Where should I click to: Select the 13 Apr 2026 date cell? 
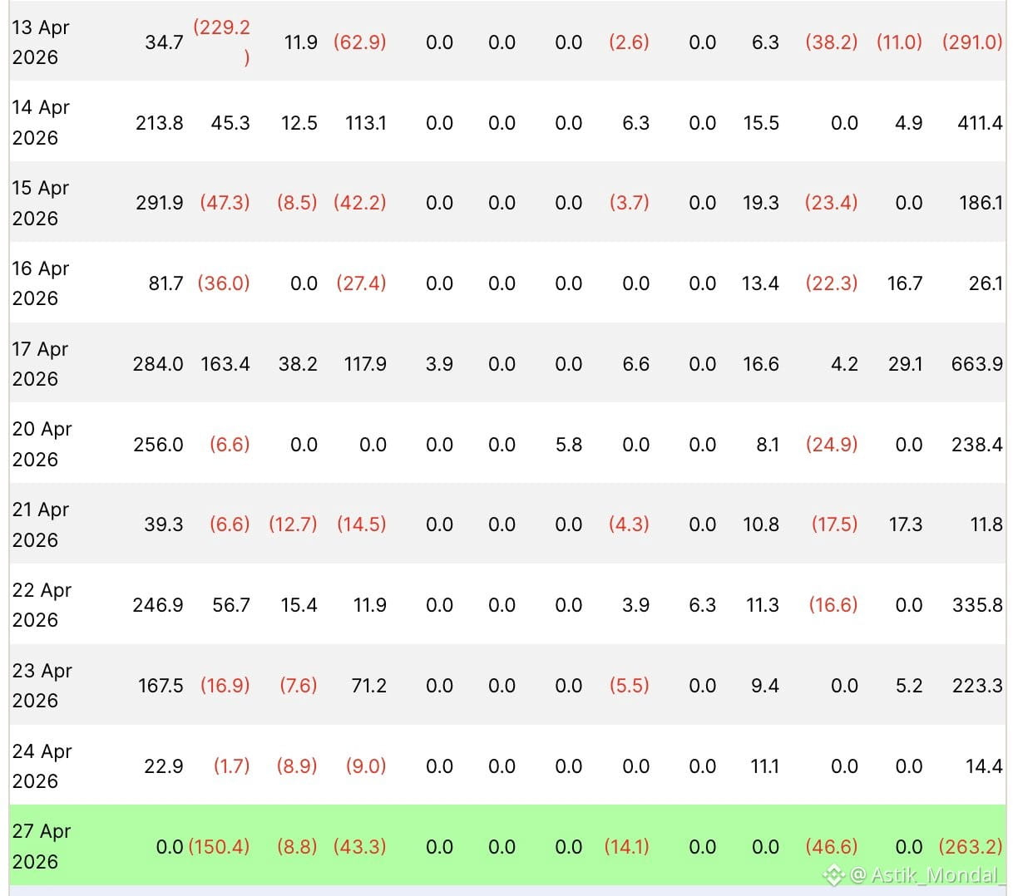(x=41, y=42)
